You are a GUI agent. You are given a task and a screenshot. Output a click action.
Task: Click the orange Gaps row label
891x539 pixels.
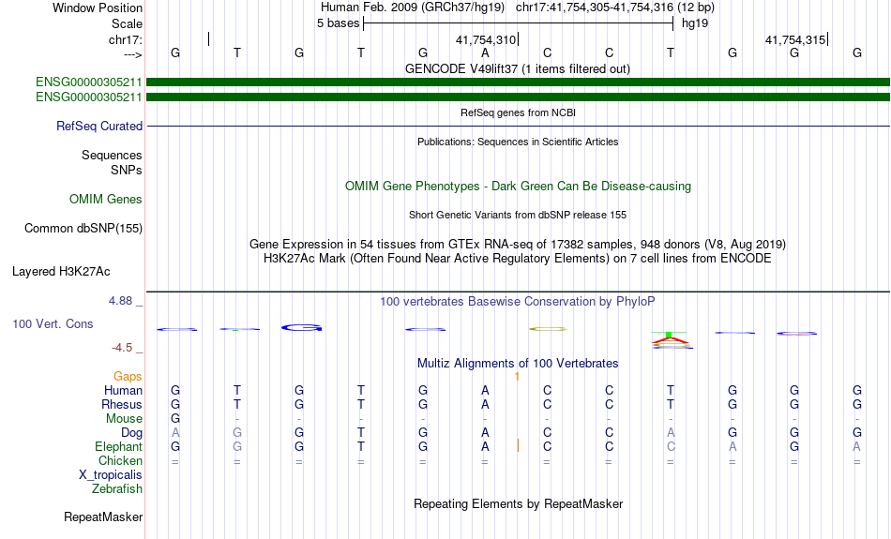coord(128,377)
